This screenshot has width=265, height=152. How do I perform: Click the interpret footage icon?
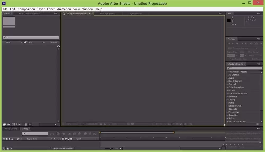(4, 124)
